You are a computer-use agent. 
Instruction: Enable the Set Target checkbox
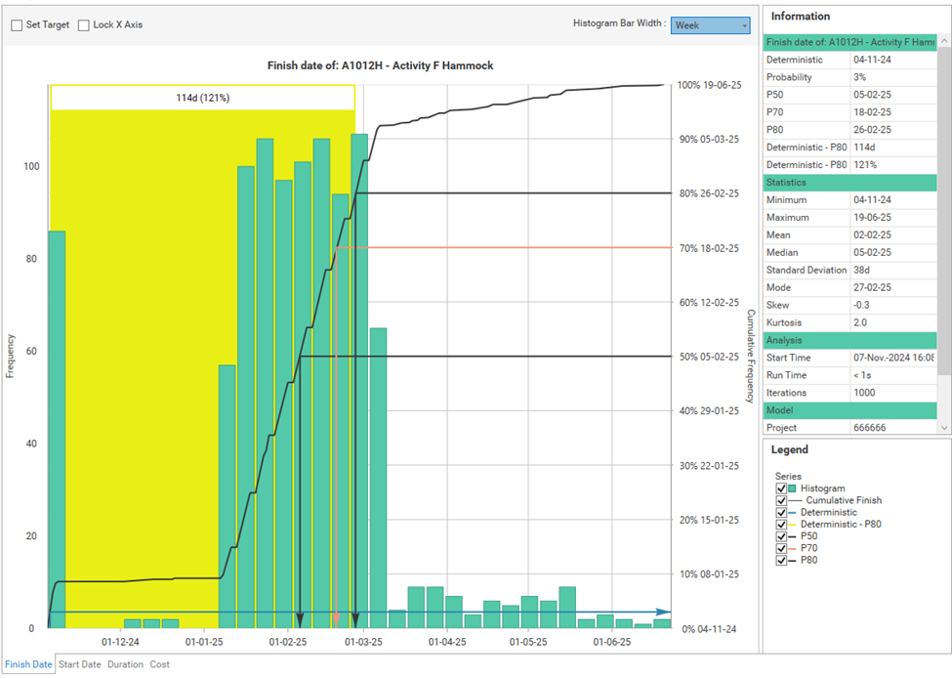click(17, 25)
